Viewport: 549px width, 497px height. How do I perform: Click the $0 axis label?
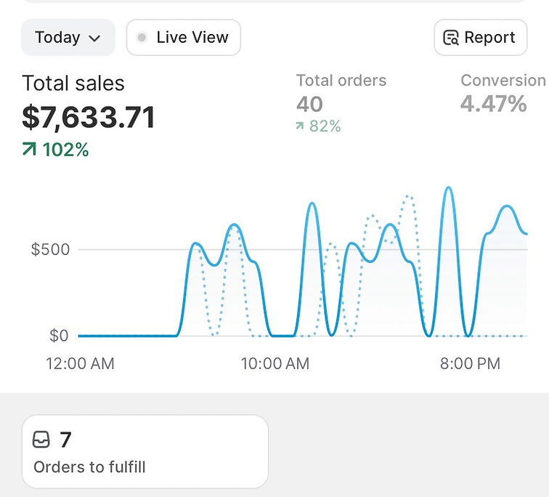point(59,336)
